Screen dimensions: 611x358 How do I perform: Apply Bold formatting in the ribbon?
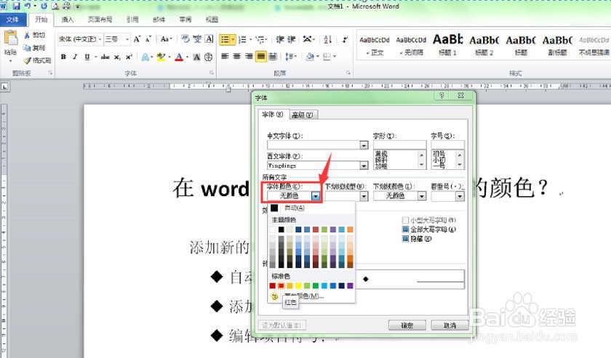click(63, 57)
